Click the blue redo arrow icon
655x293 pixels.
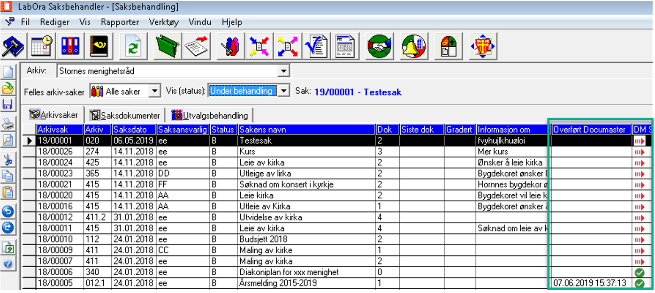[8, 227]
